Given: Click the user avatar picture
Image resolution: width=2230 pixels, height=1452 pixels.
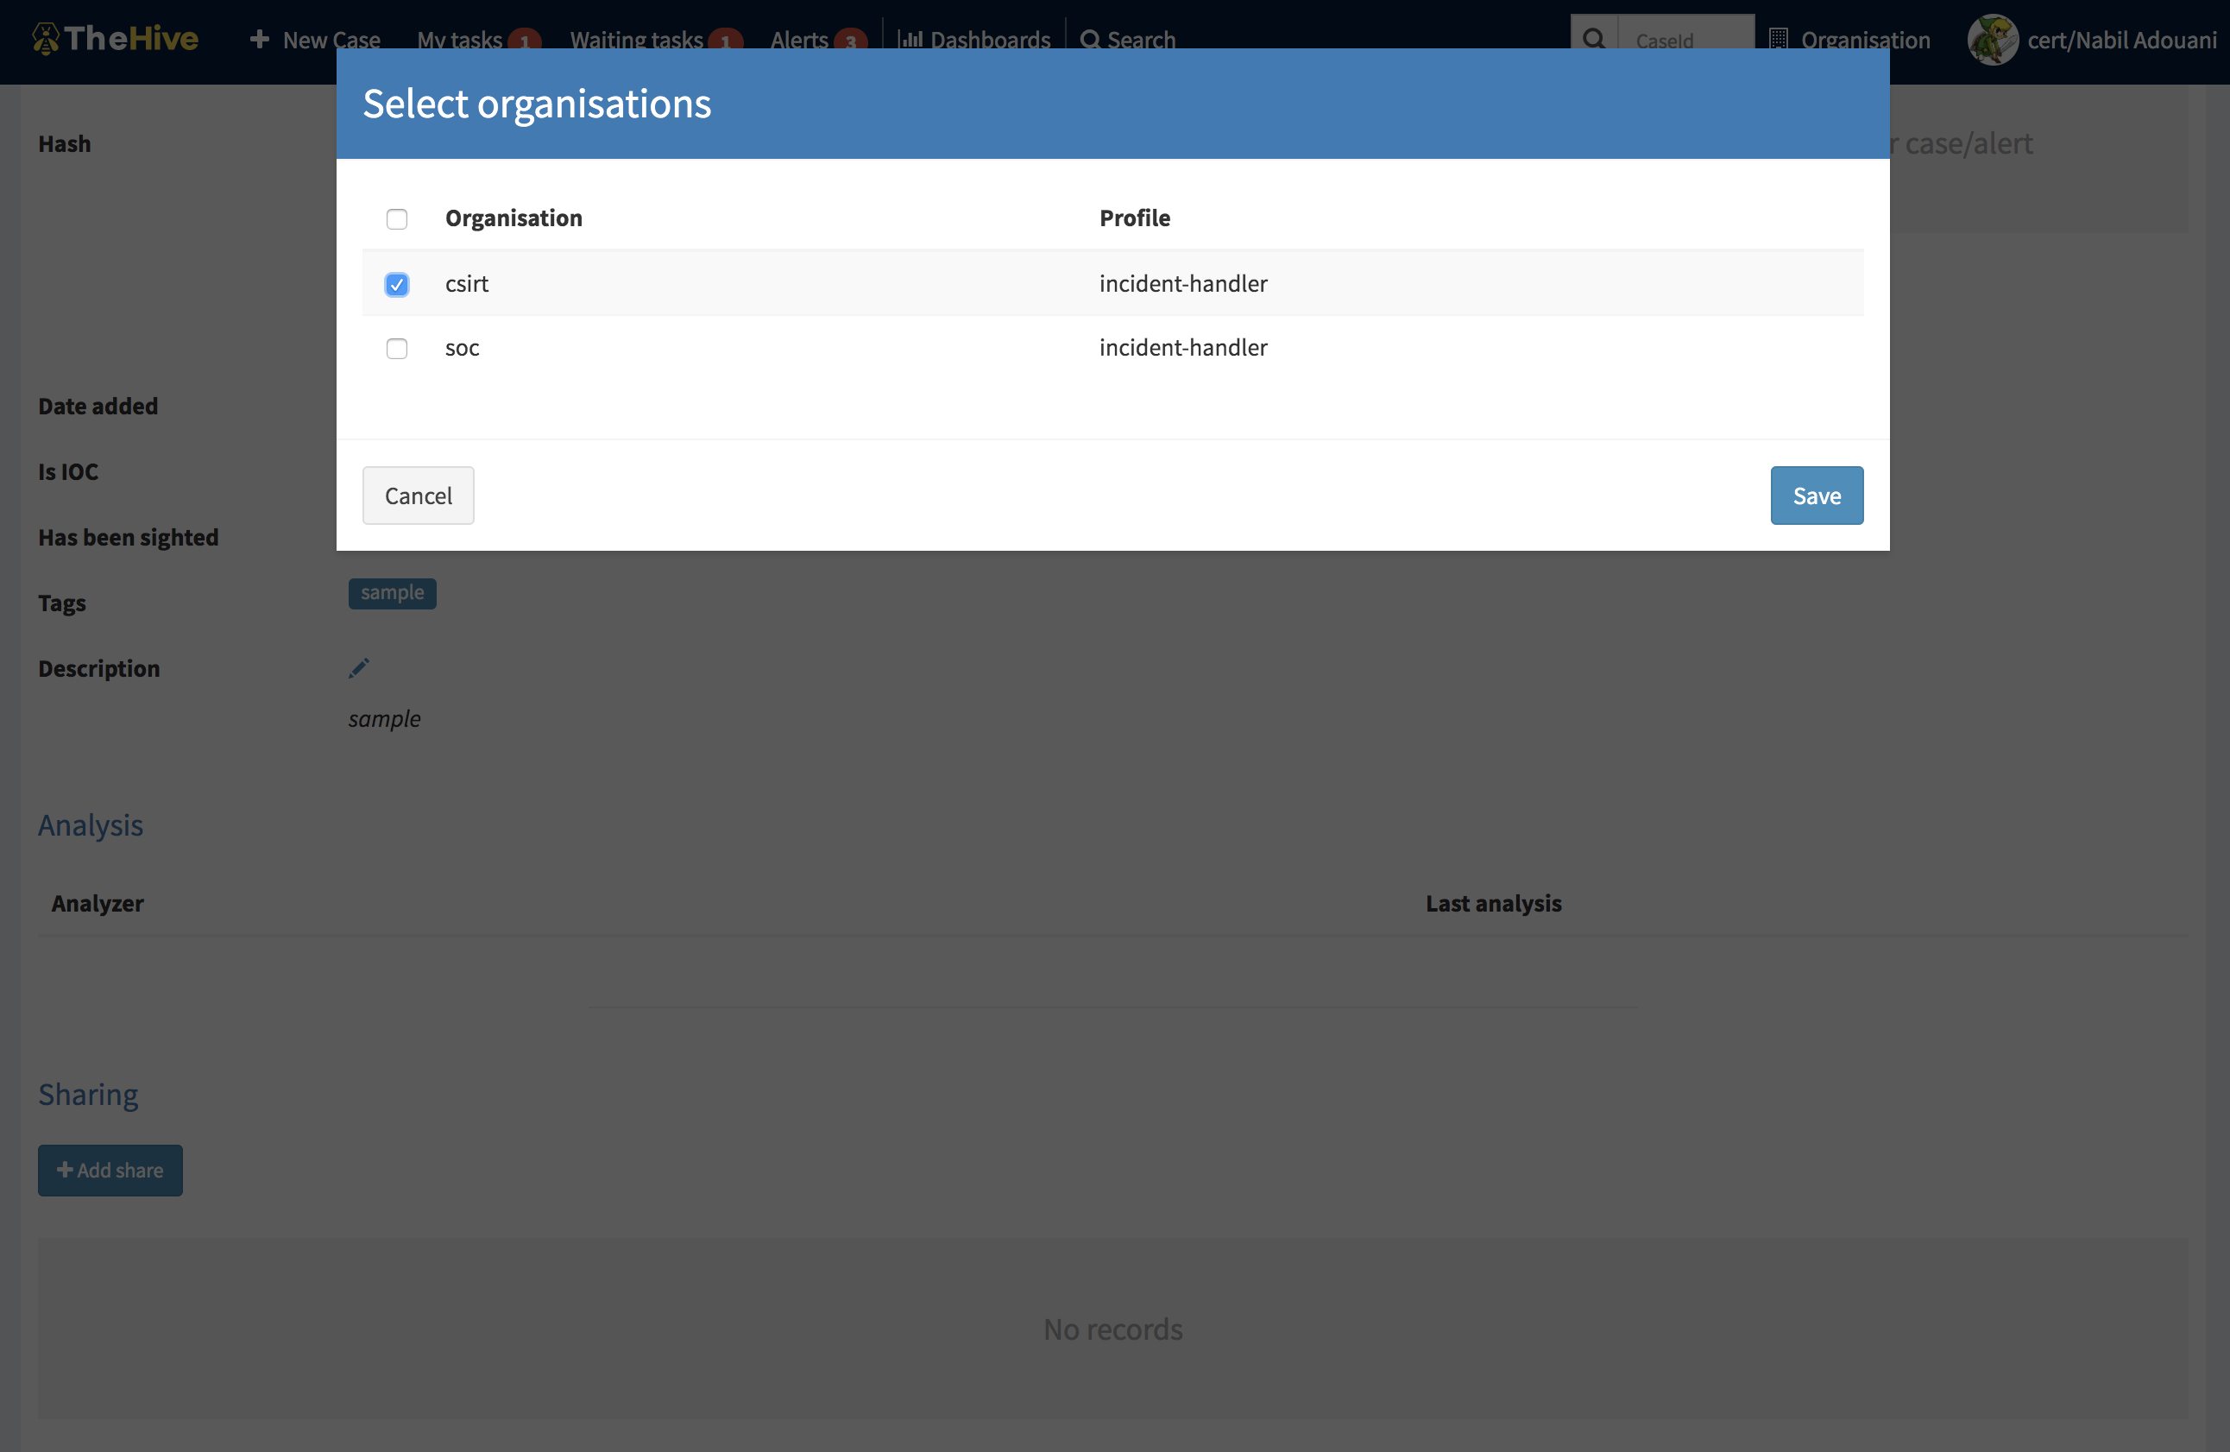Looking at the screenshot, I should click(x=1993, y=40).
